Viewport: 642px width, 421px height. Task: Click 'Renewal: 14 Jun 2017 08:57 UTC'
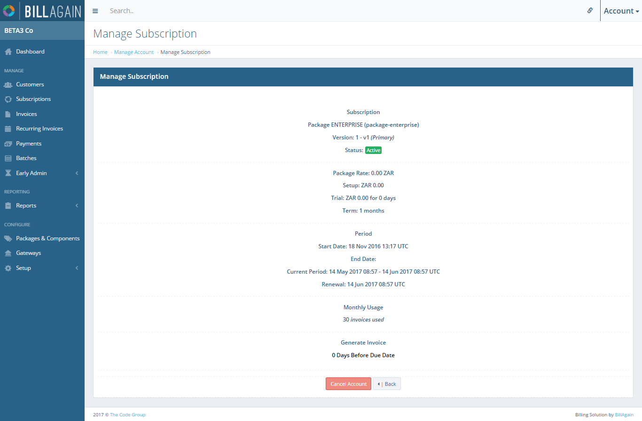click(363, 284)
